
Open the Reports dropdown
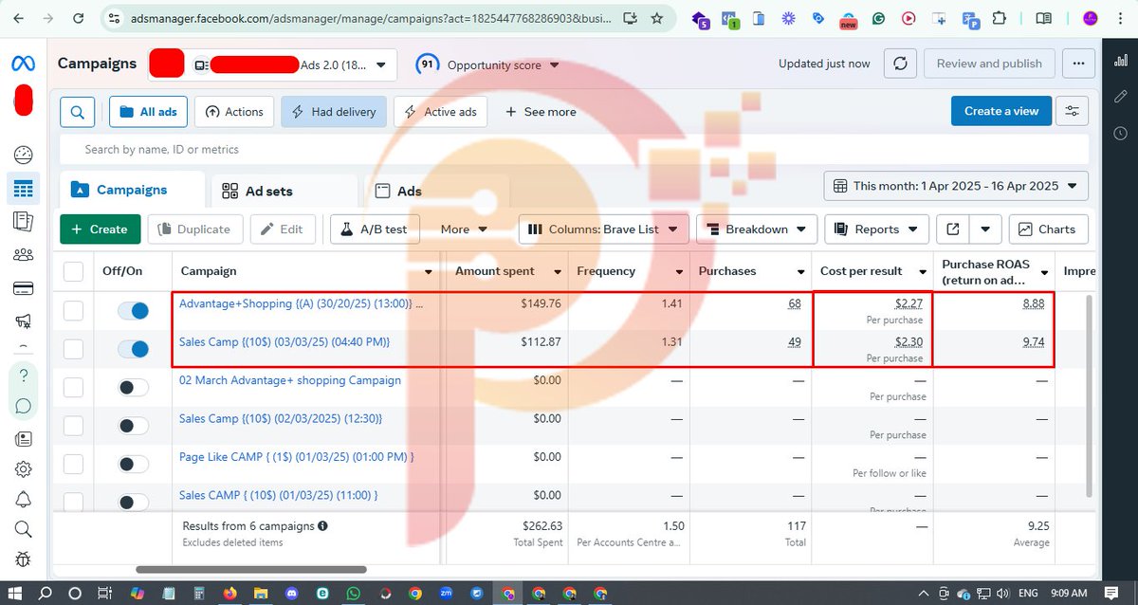(876, 229)
